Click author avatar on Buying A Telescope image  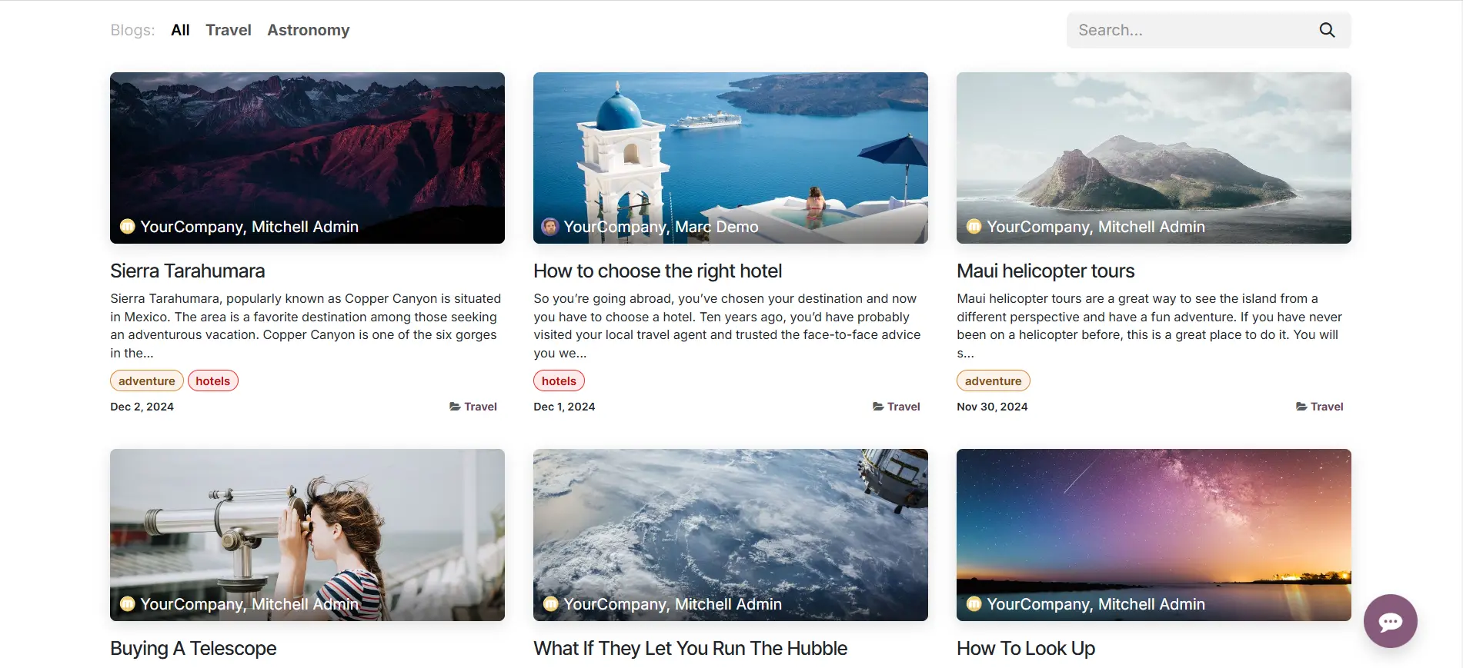pyautogui.click(x=127, y=603)
